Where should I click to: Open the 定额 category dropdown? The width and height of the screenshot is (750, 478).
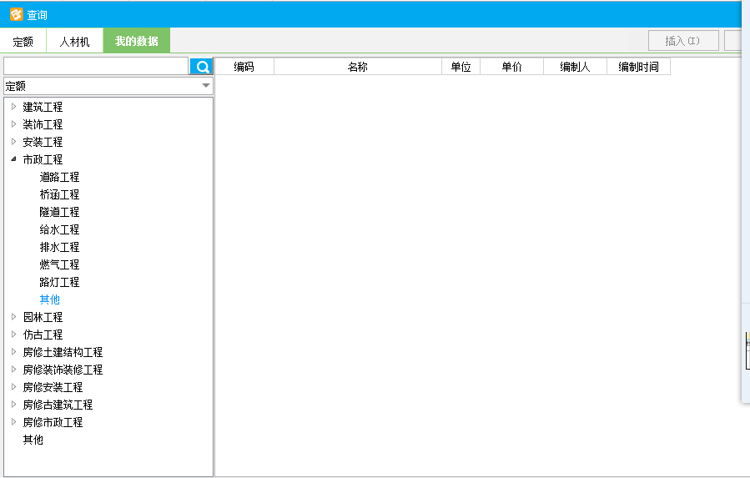click(x=108, y=86)
